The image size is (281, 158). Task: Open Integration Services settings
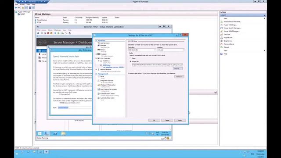click(107, 81)
